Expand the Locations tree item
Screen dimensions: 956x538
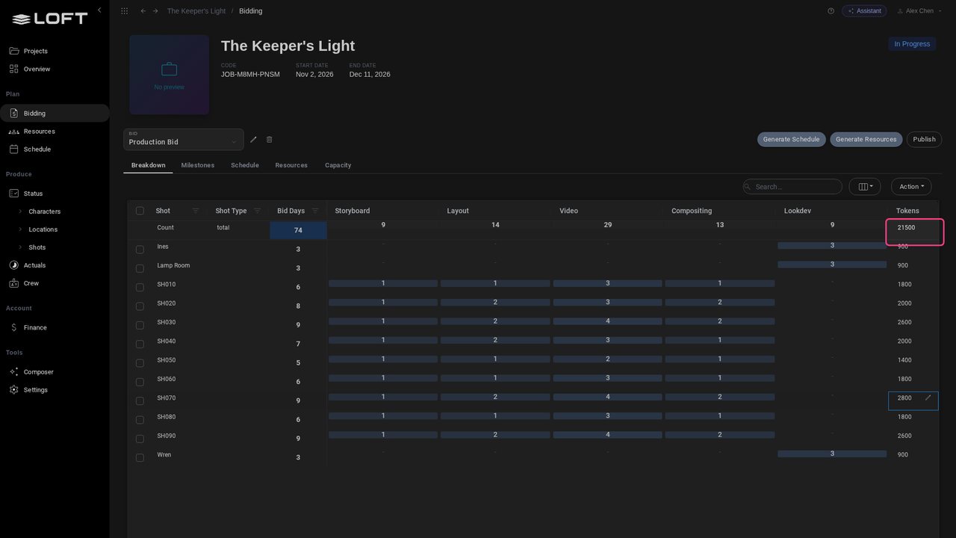pos(20,229)
